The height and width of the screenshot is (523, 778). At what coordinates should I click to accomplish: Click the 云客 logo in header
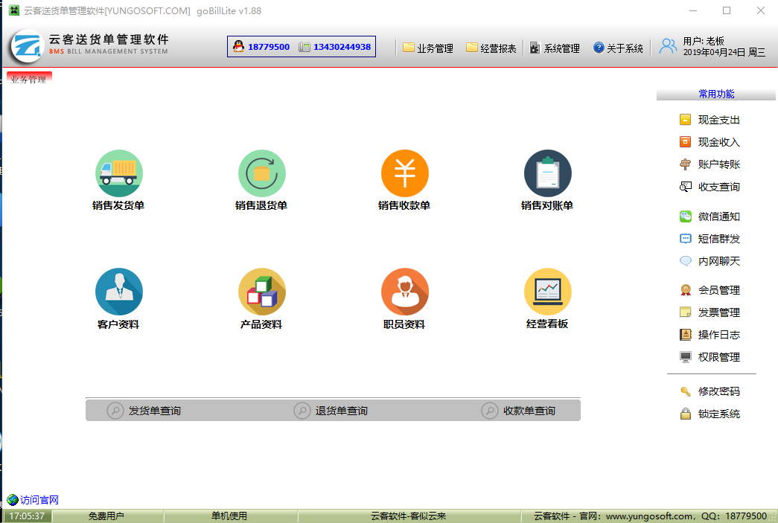(27, 46)
